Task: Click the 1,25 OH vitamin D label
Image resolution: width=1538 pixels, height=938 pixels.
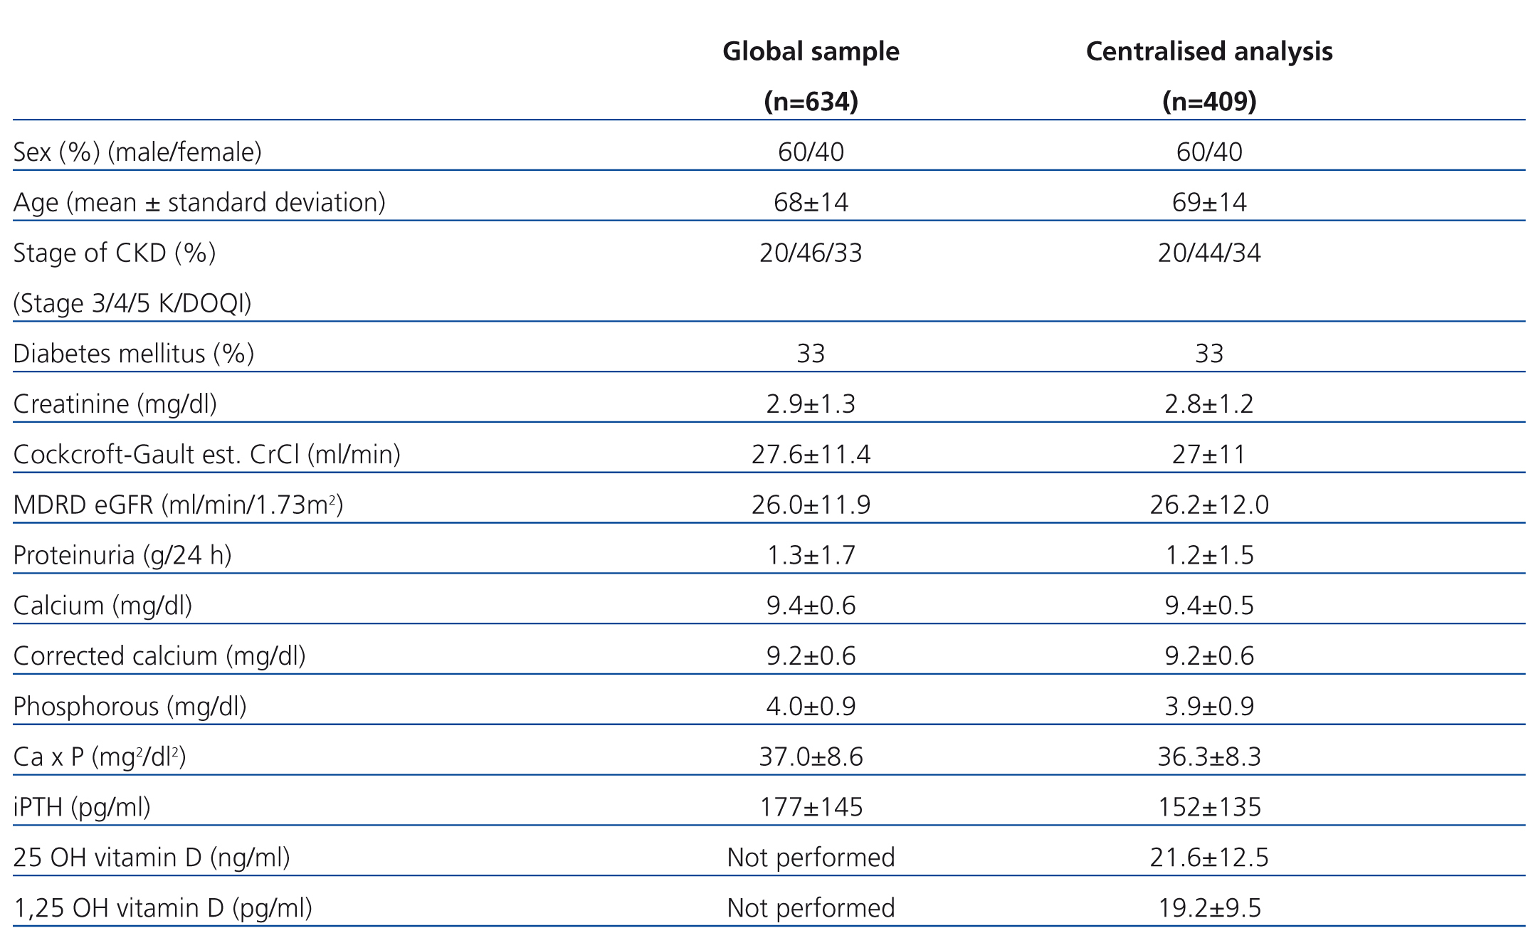Action: click(x=162, y=909)
